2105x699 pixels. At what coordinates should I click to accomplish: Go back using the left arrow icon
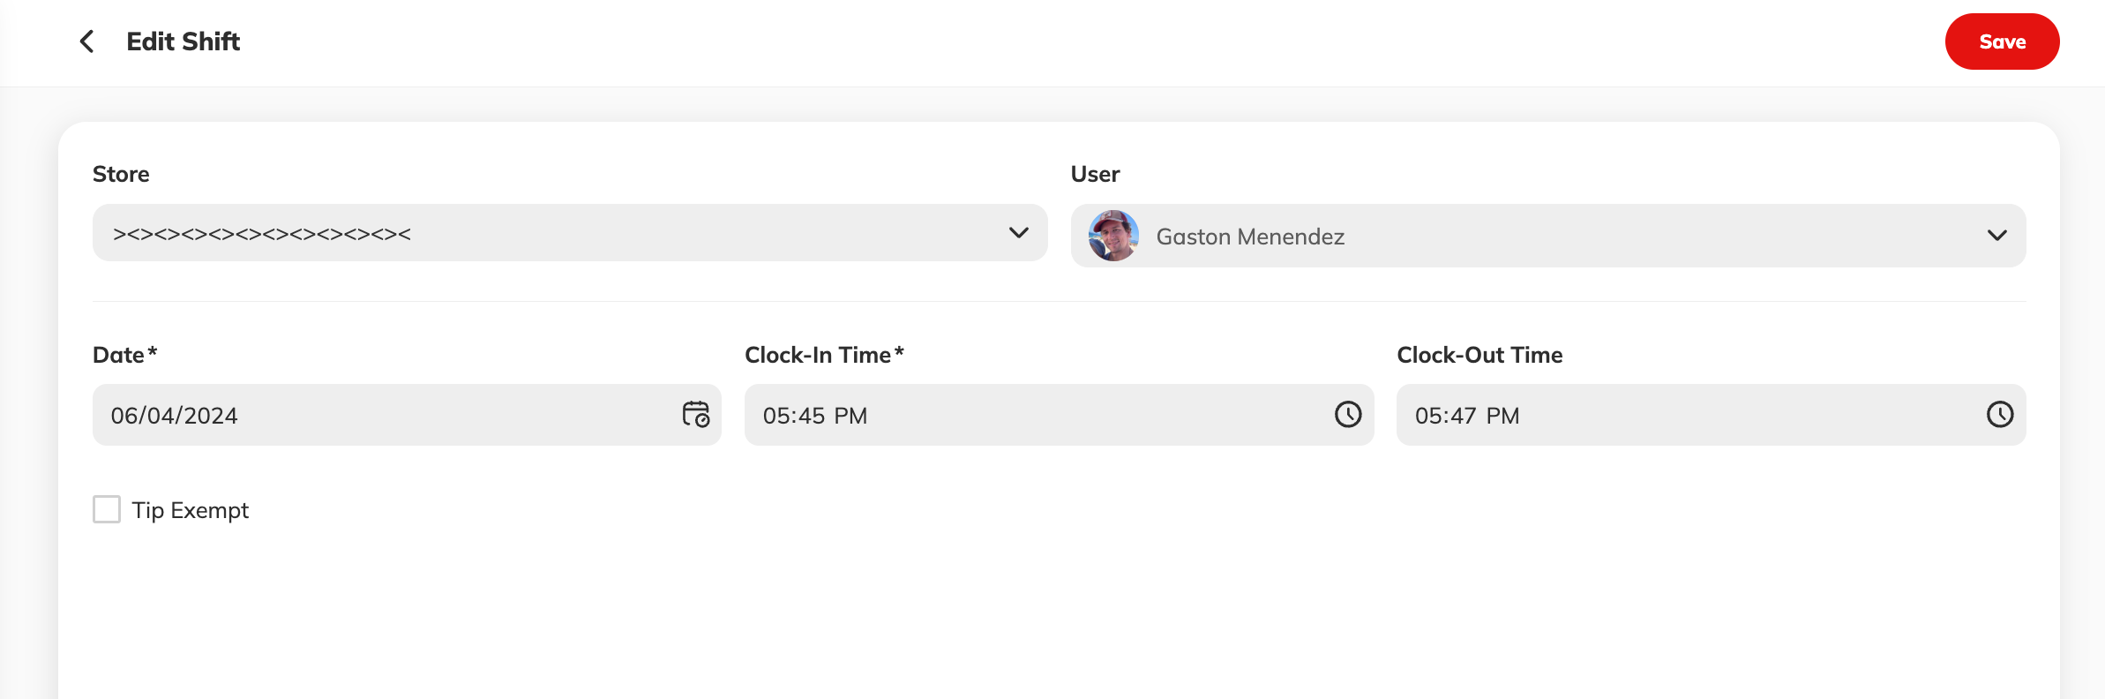[86, 41]
